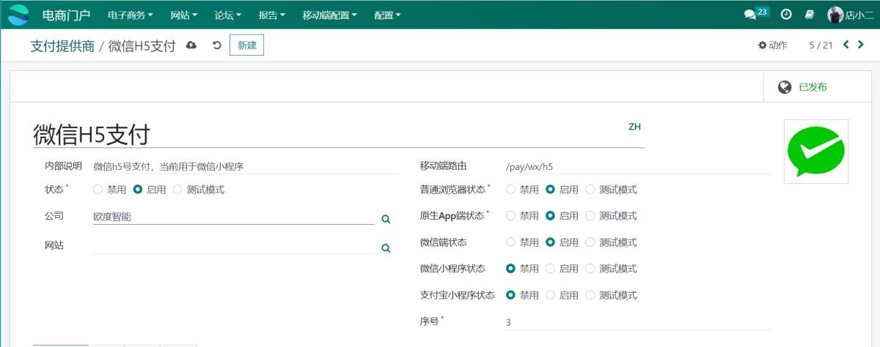The width and height of the screenshot is (880, 347).
Task: Go to next record arrow
Action: (861, 45)
